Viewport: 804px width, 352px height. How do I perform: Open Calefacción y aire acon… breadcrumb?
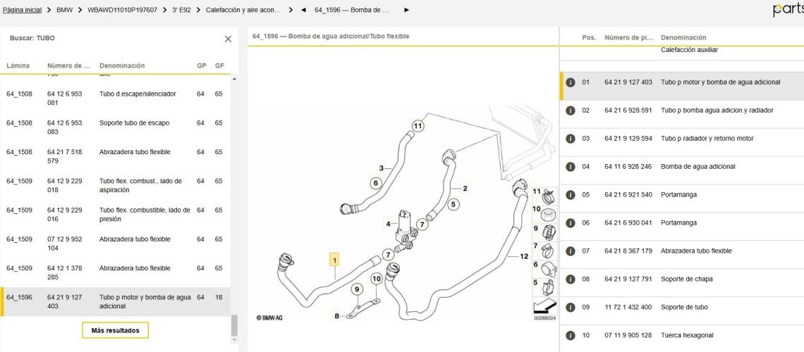[243, 10]
